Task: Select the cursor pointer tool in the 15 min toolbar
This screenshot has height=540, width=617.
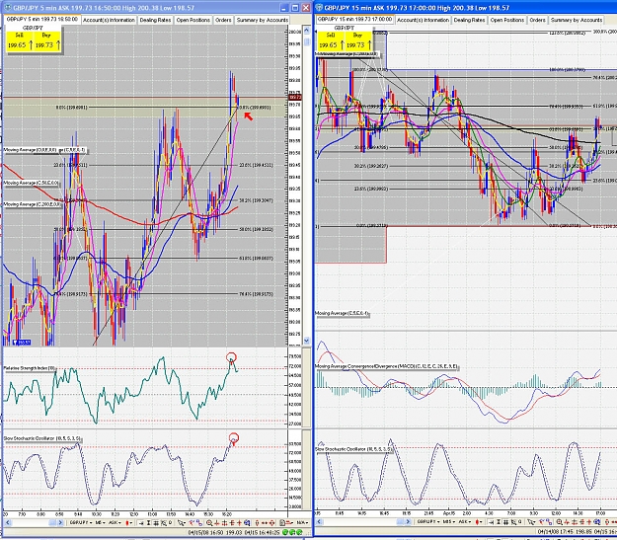Action: (x=531, y=522)
